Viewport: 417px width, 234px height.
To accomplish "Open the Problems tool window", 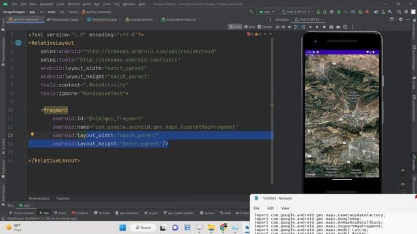I will click(x=80, y=213).
